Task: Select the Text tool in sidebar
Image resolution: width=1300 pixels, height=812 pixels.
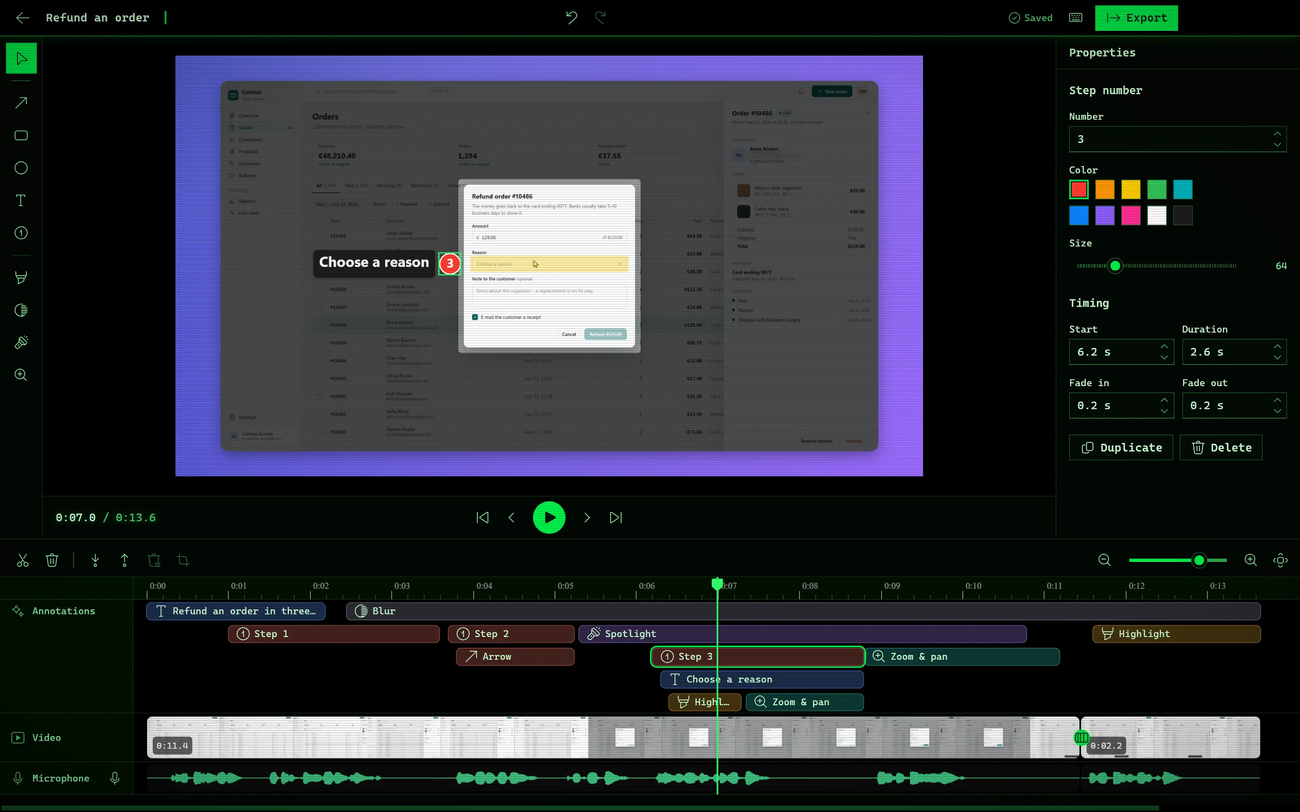Action: pos(21,200)
